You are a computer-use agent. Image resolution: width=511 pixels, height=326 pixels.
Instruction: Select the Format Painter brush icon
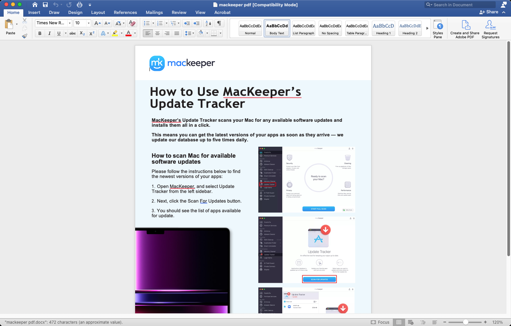(x=25, y=36)
